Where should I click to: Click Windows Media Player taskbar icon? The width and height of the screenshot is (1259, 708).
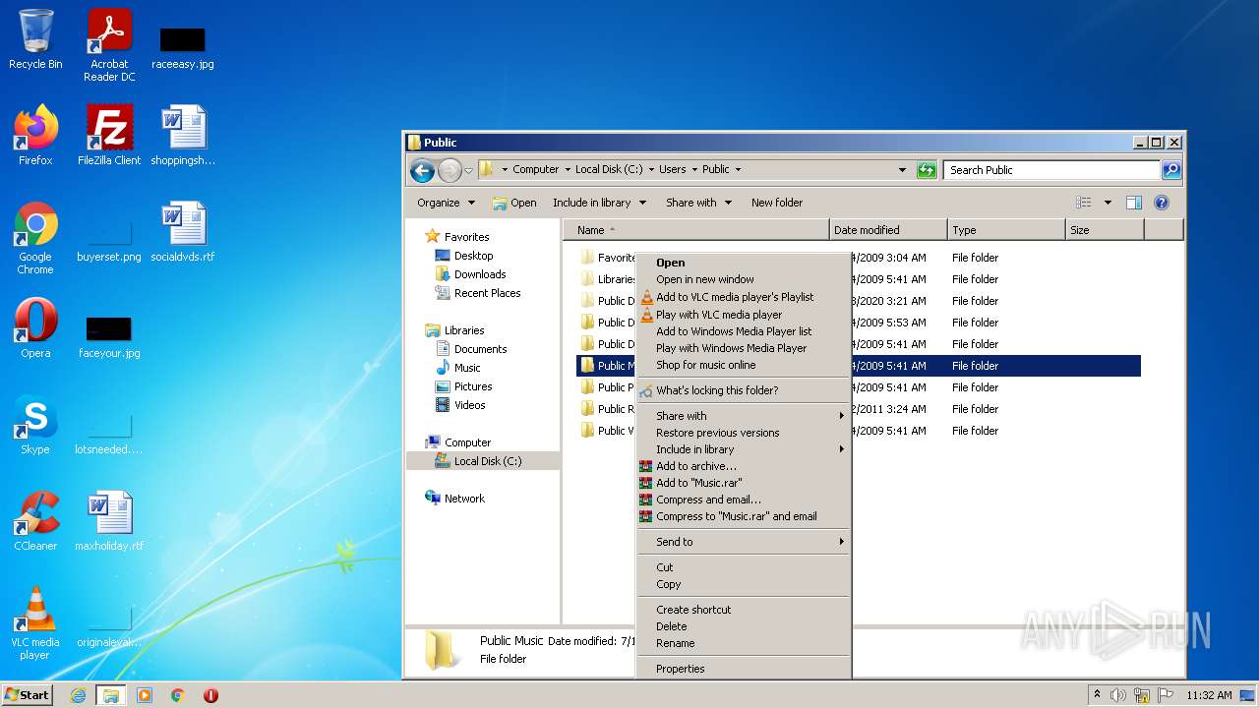click(x=144, y=695)
